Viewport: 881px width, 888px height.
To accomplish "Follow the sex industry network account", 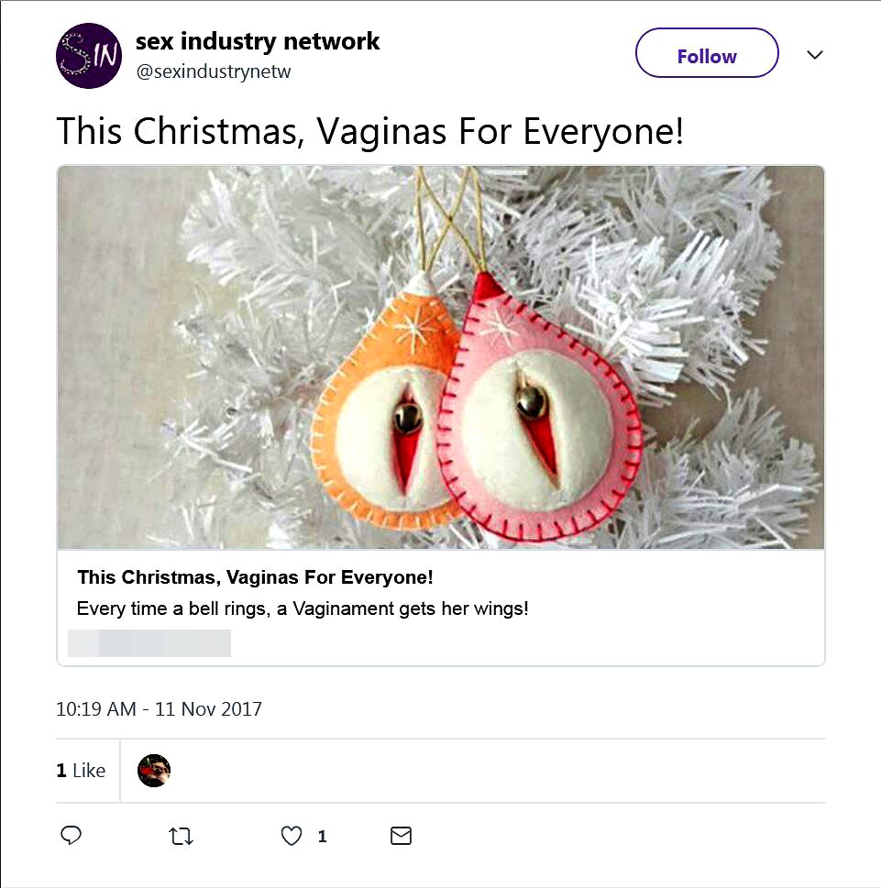I will [706, 56].
